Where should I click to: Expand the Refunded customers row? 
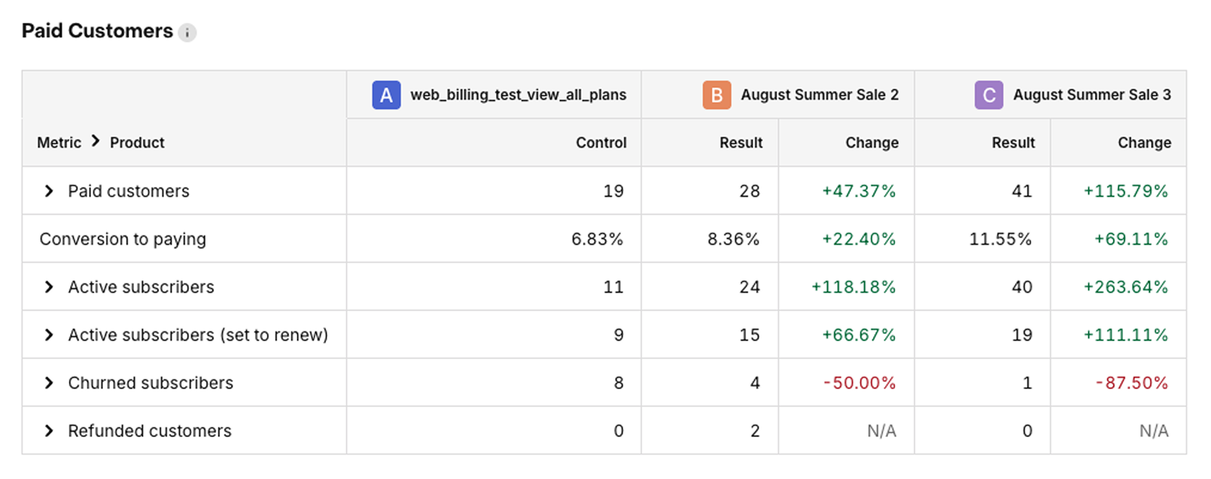click(x=49, y=431)
